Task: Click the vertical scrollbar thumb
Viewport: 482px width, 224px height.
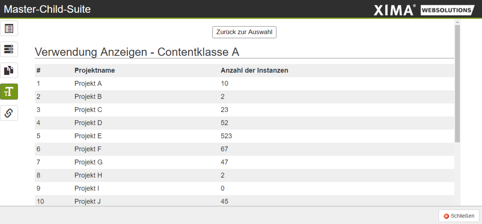Action: (x=457, y=83)
